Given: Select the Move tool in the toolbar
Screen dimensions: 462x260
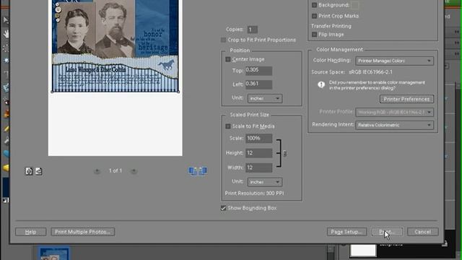Looking at the screenshot, I should click(6, 20).
